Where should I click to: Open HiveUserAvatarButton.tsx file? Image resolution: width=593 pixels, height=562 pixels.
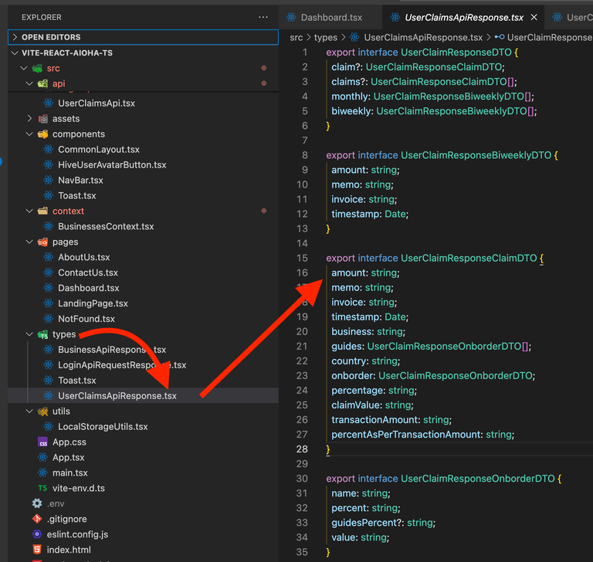[112, 165]
